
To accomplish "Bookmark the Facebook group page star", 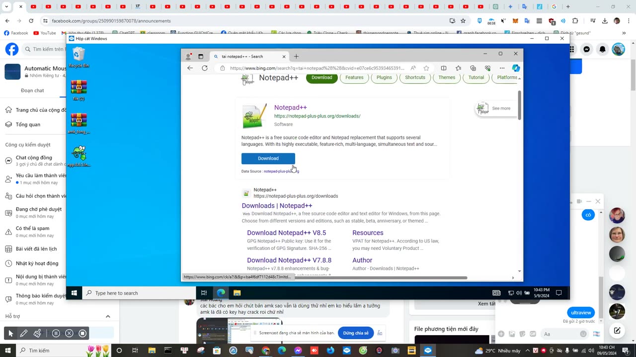I will tap(463, 21).
